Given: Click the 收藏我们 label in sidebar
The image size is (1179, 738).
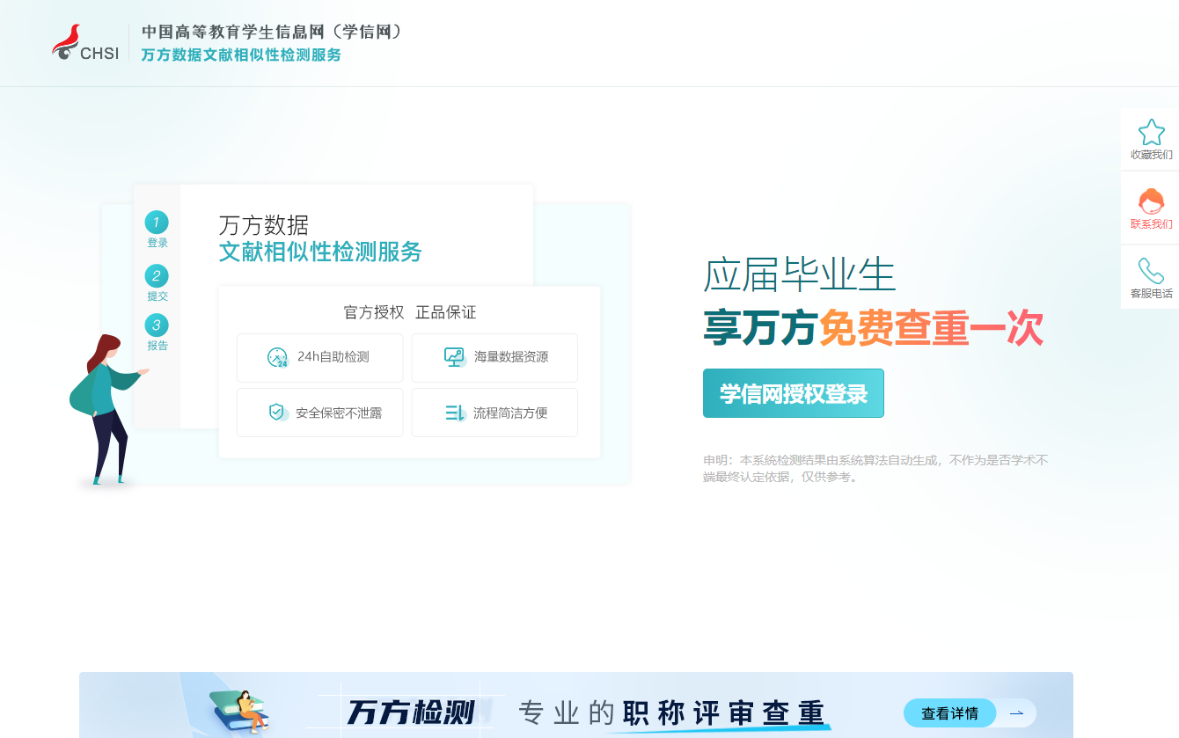Looking at the screenshot, I should click(1151, 155).
